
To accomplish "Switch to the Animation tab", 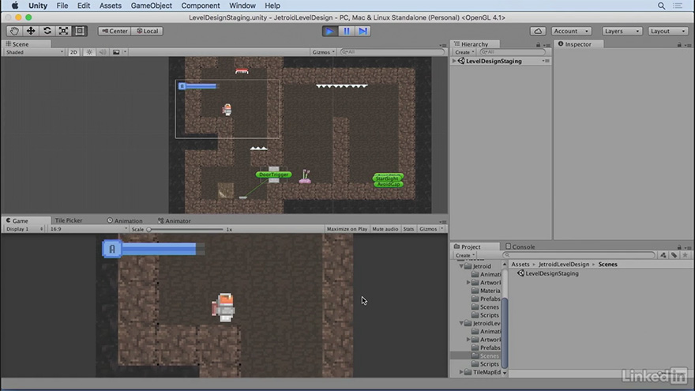I will [125, 220].
